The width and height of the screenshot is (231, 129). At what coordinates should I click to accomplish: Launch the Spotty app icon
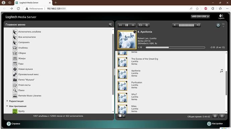pos(15,111)
